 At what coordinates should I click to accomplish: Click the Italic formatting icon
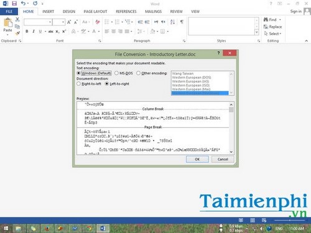pos(34,32)
